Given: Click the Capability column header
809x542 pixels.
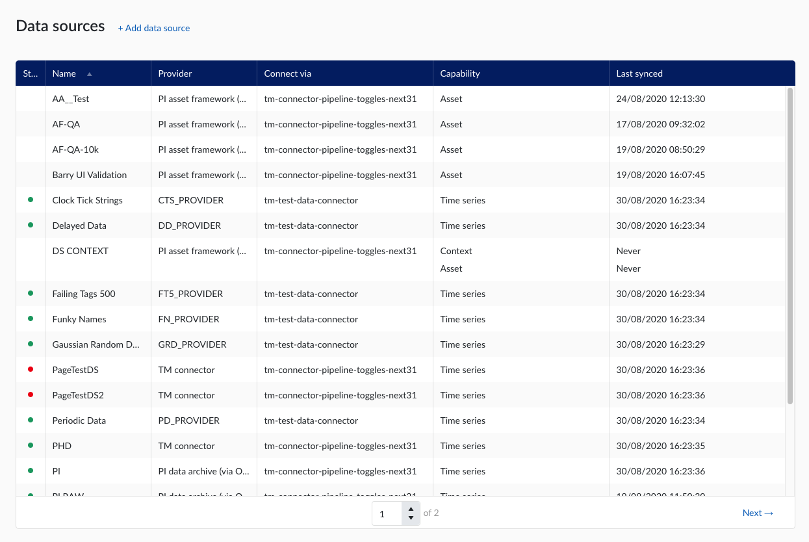Looking at the screenshot, I should (460, 73).
